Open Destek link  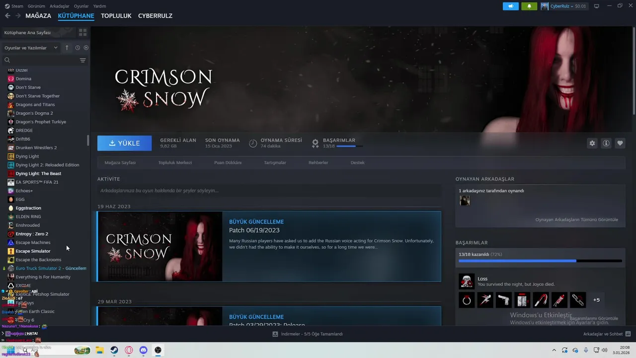pyautogui.click(x=357, y=163)
